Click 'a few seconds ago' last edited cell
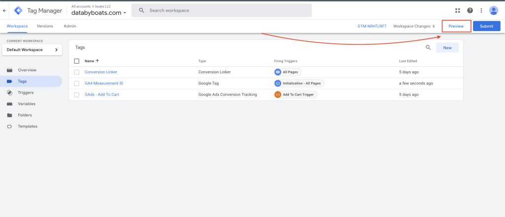 [416, 83]
